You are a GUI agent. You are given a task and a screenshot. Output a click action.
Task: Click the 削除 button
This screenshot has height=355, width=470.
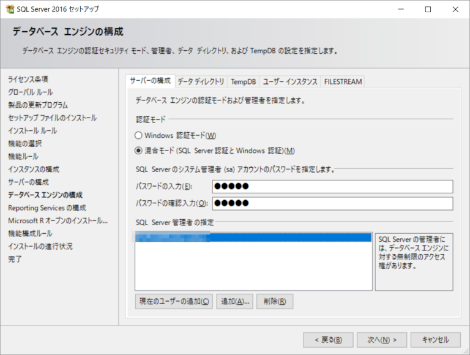coord(274,301)
